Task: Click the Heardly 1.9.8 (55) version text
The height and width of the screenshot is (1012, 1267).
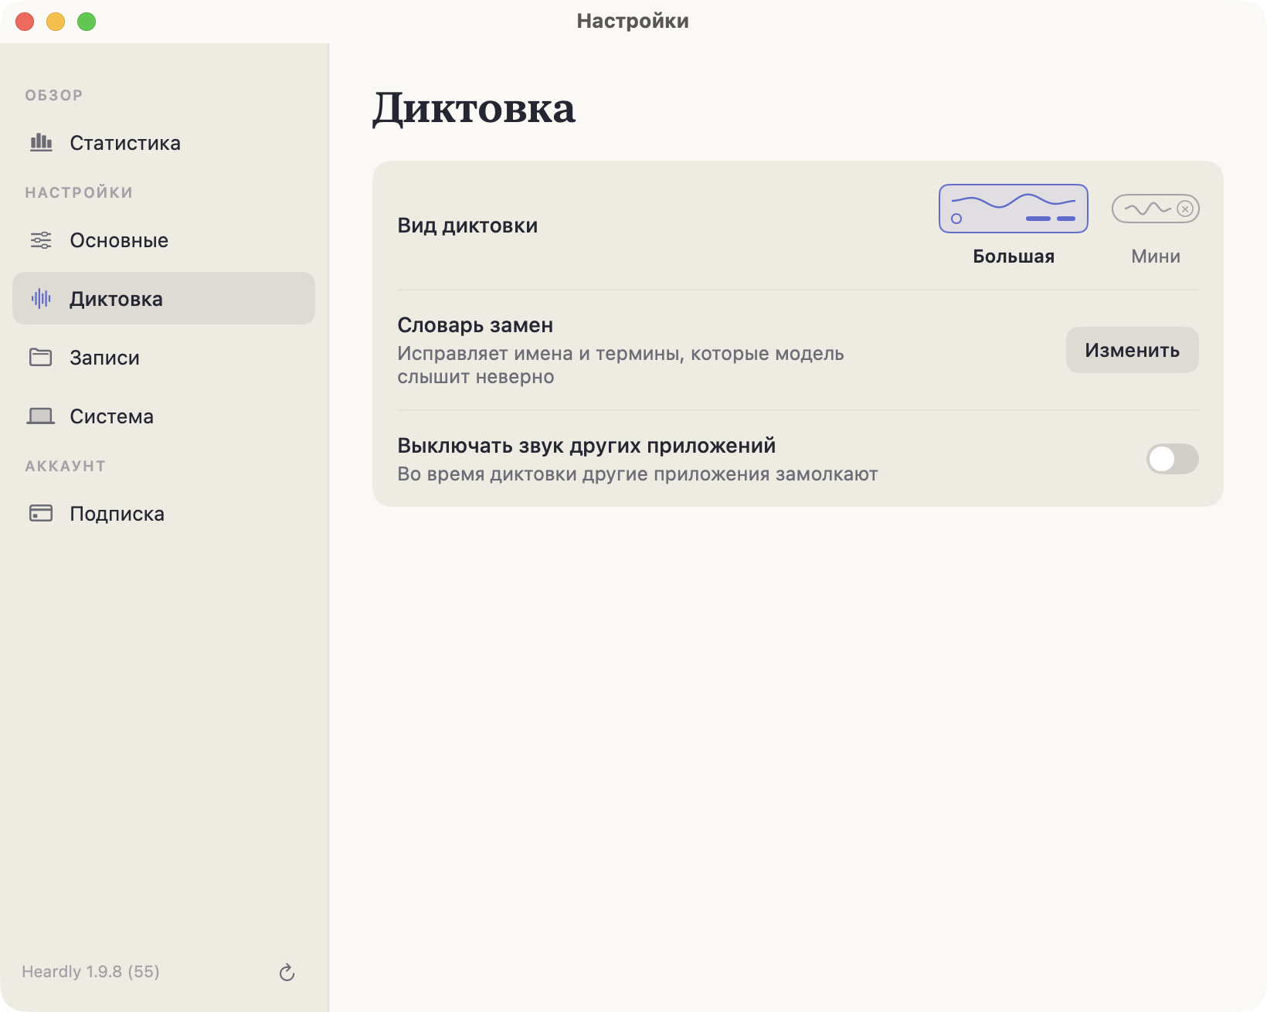Action: click(90, 972)
